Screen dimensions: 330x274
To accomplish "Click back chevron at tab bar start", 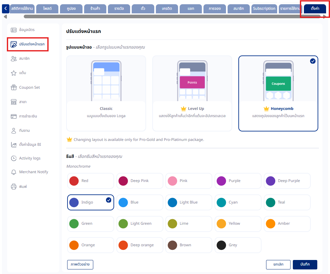I will (x=6, y=8).
